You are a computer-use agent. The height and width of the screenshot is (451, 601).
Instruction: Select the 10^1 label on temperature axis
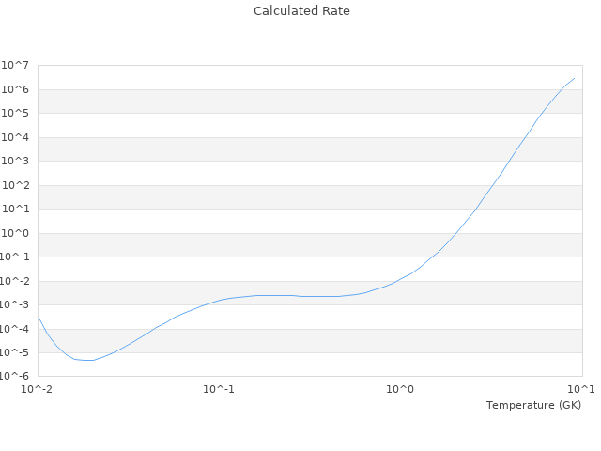(582, 389)
